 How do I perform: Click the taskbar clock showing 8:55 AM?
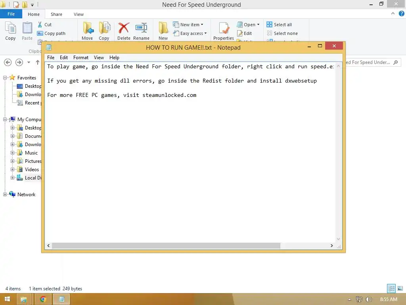[x=389, y=299]
